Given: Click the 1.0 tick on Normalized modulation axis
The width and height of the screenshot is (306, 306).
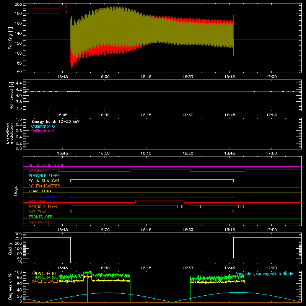Looking at the screenshot, I should tap(19, 119).
